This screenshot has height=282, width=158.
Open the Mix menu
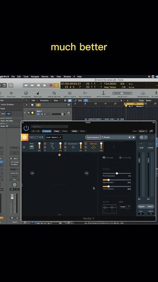(x=52, y=77)
